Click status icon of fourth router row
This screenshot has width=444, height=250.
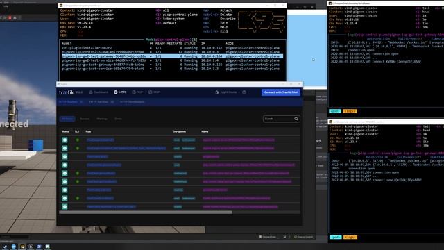(x=65, y=165)
